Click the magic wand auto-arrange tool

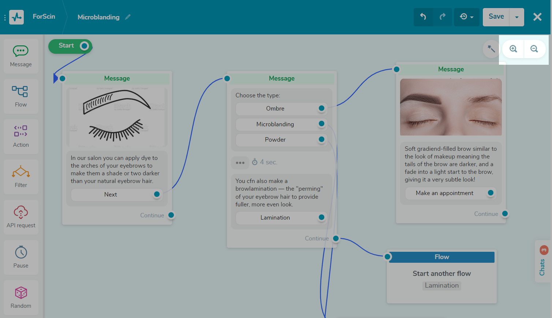(491, 49)
